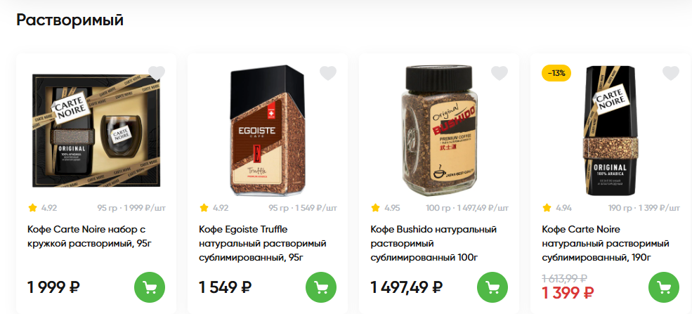The width and height of the screenshot is (692, 314).
Task: Open the Carte Noire Original jar image
Action: click(611, 131)
